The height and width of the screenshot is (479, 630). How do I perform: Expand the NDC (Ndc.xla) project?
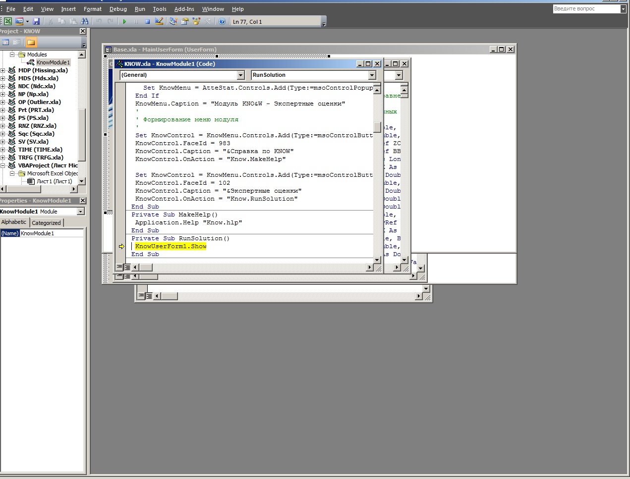coord(3,86)
